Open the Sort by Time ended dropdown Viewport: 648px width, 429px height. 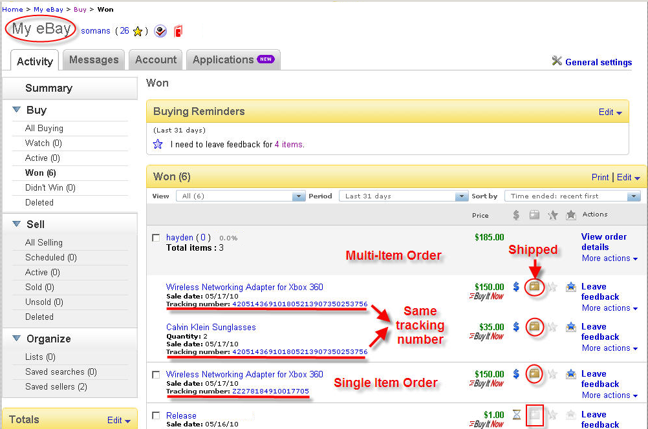pos(572,196)
